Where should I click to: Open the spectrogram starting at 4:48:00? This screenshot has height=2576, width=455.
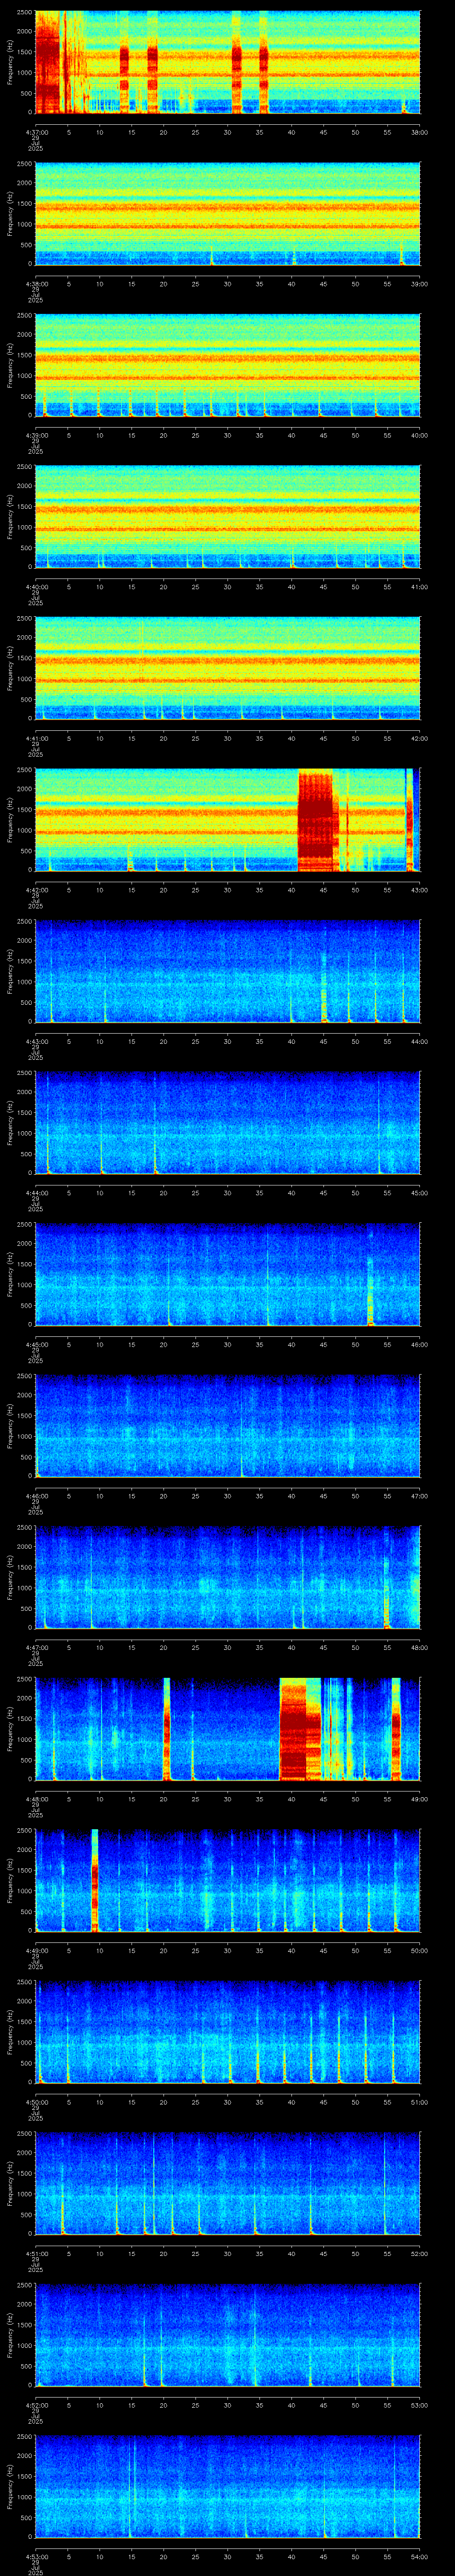coord(227,1728)
